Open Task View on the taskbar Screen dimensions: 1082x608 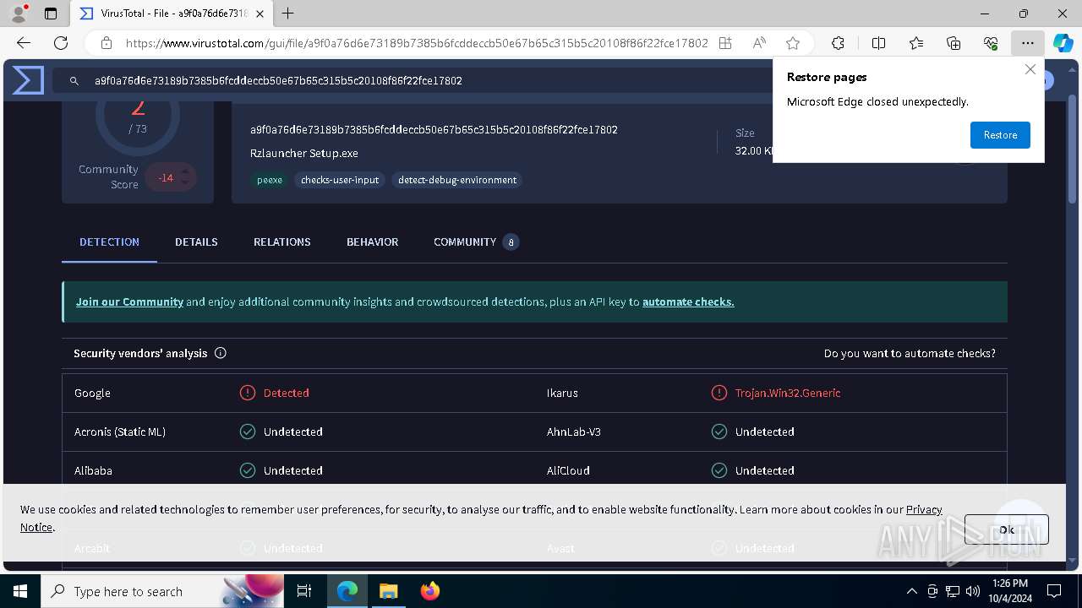(x=304, y=591)
